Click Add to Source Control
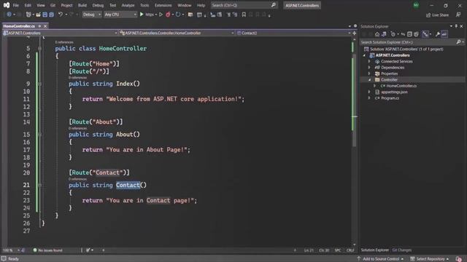 381,259
